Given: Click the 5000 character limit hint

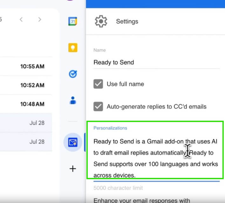Looking at the screenshot, I should pos(118,188).
